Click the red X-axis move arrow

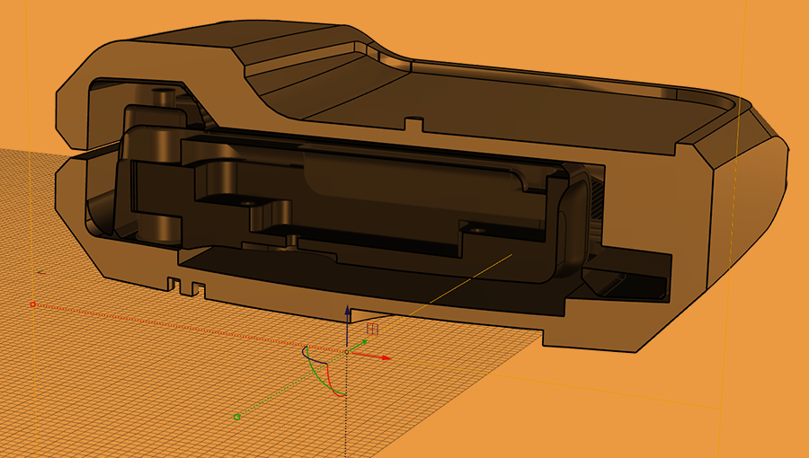click(x=387, y=357)
